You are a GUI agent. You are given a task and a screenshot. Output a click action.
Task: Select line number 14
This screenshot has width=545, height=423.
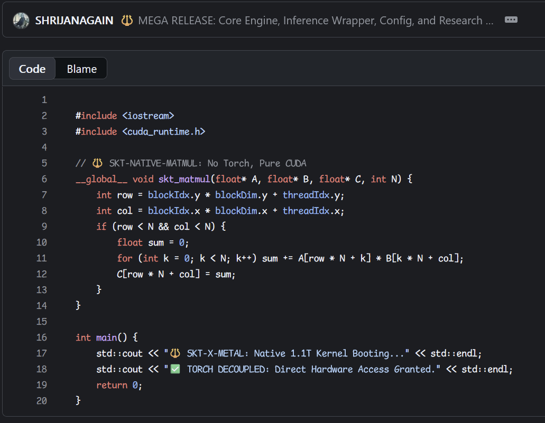42,306
